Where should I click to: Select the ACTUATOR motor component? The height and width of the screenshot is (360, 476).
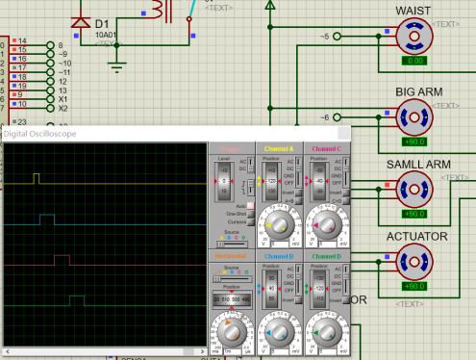coord(414,262)
